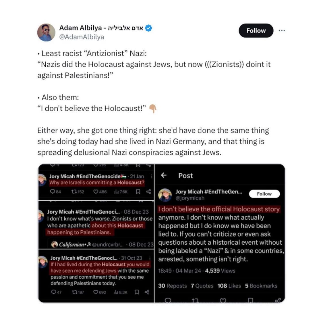323x322 pixels.
Task: Click repost icon showing 152
Action: 74,192
